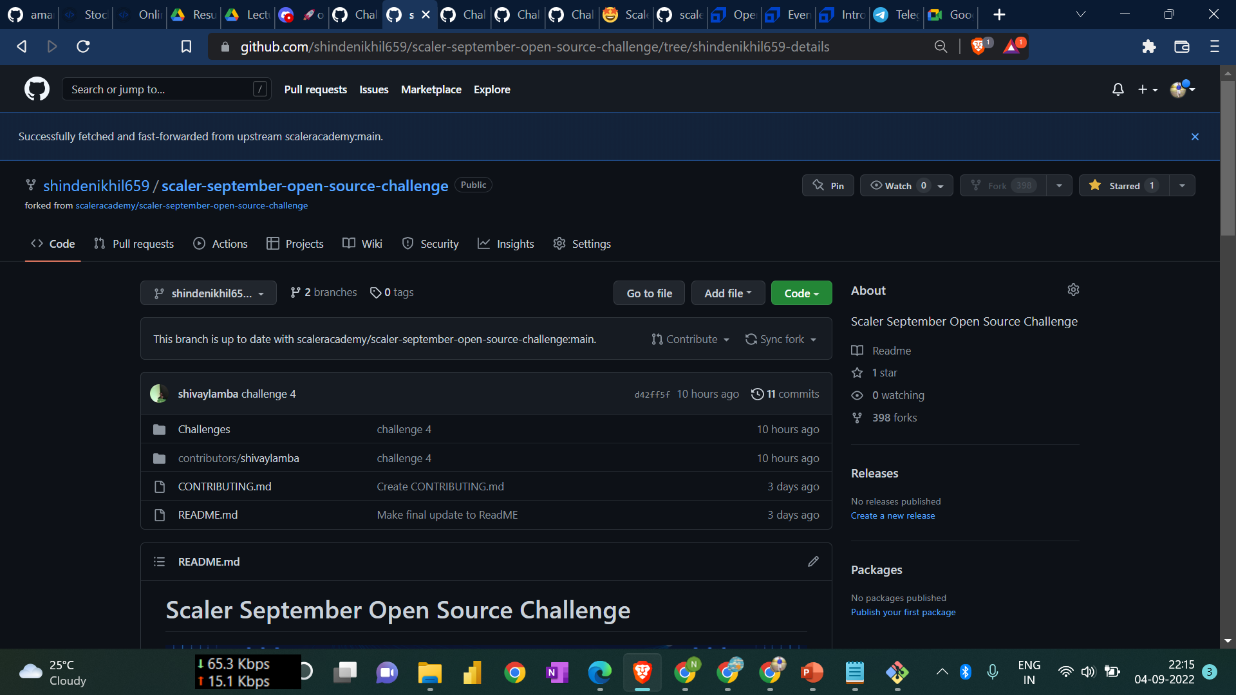1236x695 pixels.
Task: Open the Brave browser from the taskbar
Action: 641,672
